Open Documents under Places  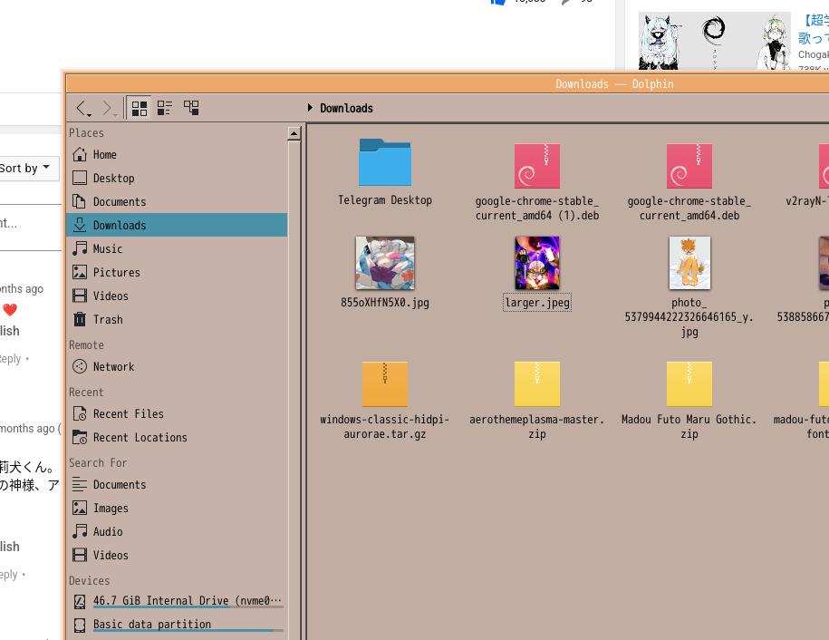click(177, 201)
